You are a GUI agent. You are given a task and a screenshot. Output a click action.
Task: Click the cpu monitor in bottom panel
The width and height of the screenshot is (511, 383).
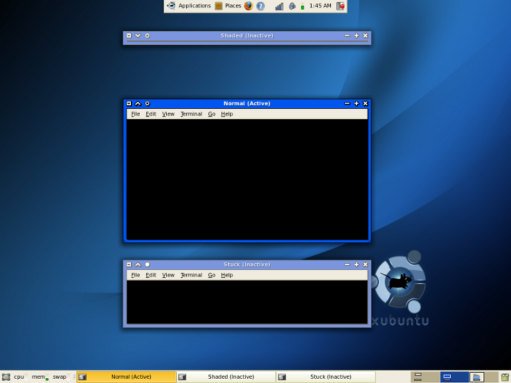click(21, 377)
